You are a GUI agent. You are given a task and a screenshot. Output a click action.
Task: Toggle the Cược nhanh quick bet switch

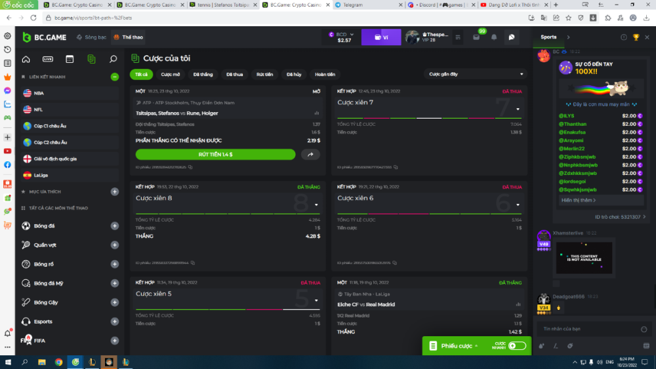[x=517, y=345]
